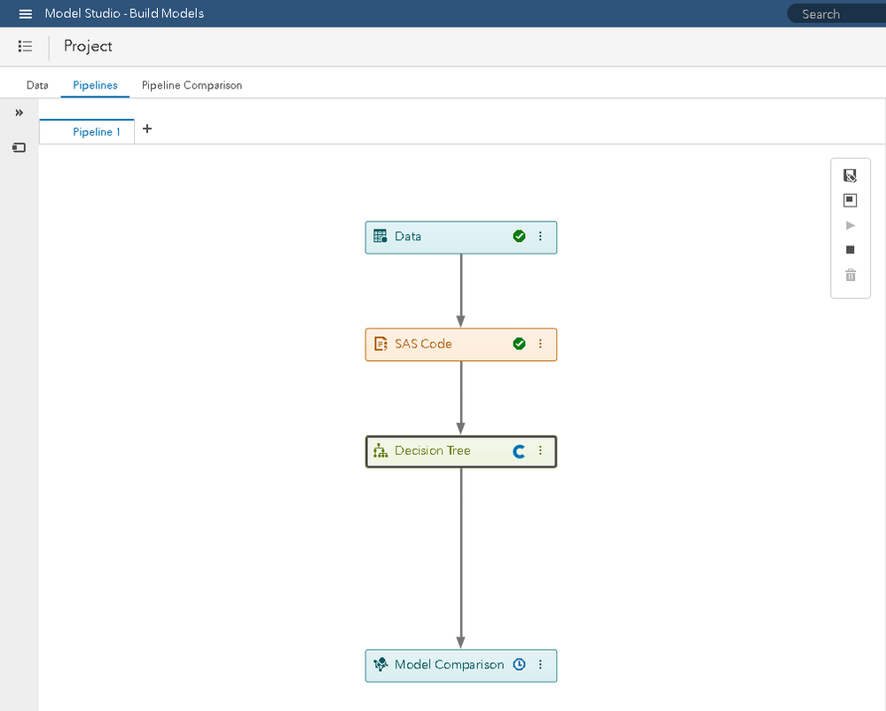This screenshot has width=886, height=711.
Task: Switch to the Pipeline Comparison tab
Action: 192,85
